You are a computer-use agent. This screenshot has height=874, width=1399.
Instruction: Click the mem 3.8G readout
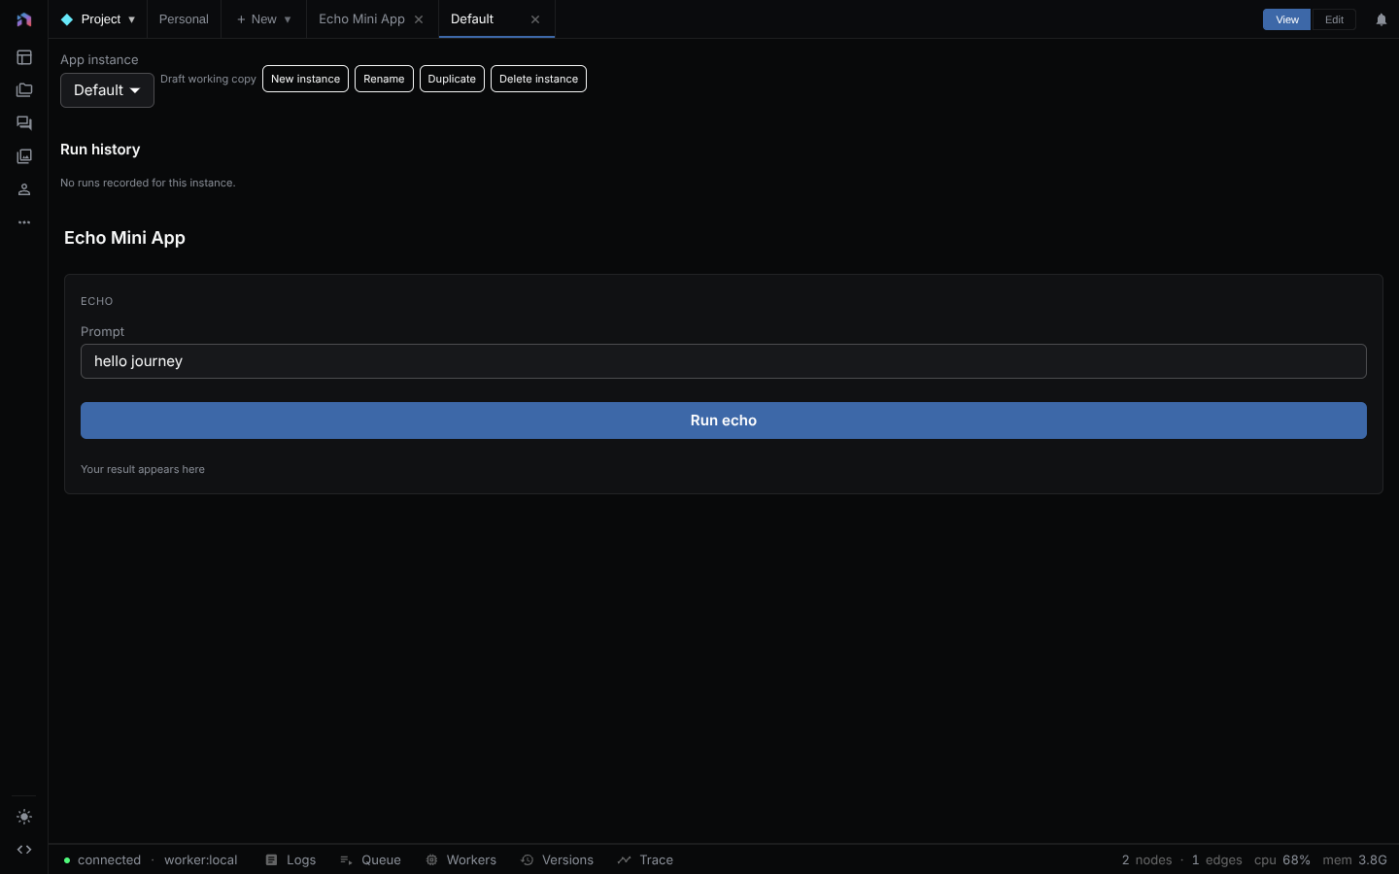tap(1354, 860)
